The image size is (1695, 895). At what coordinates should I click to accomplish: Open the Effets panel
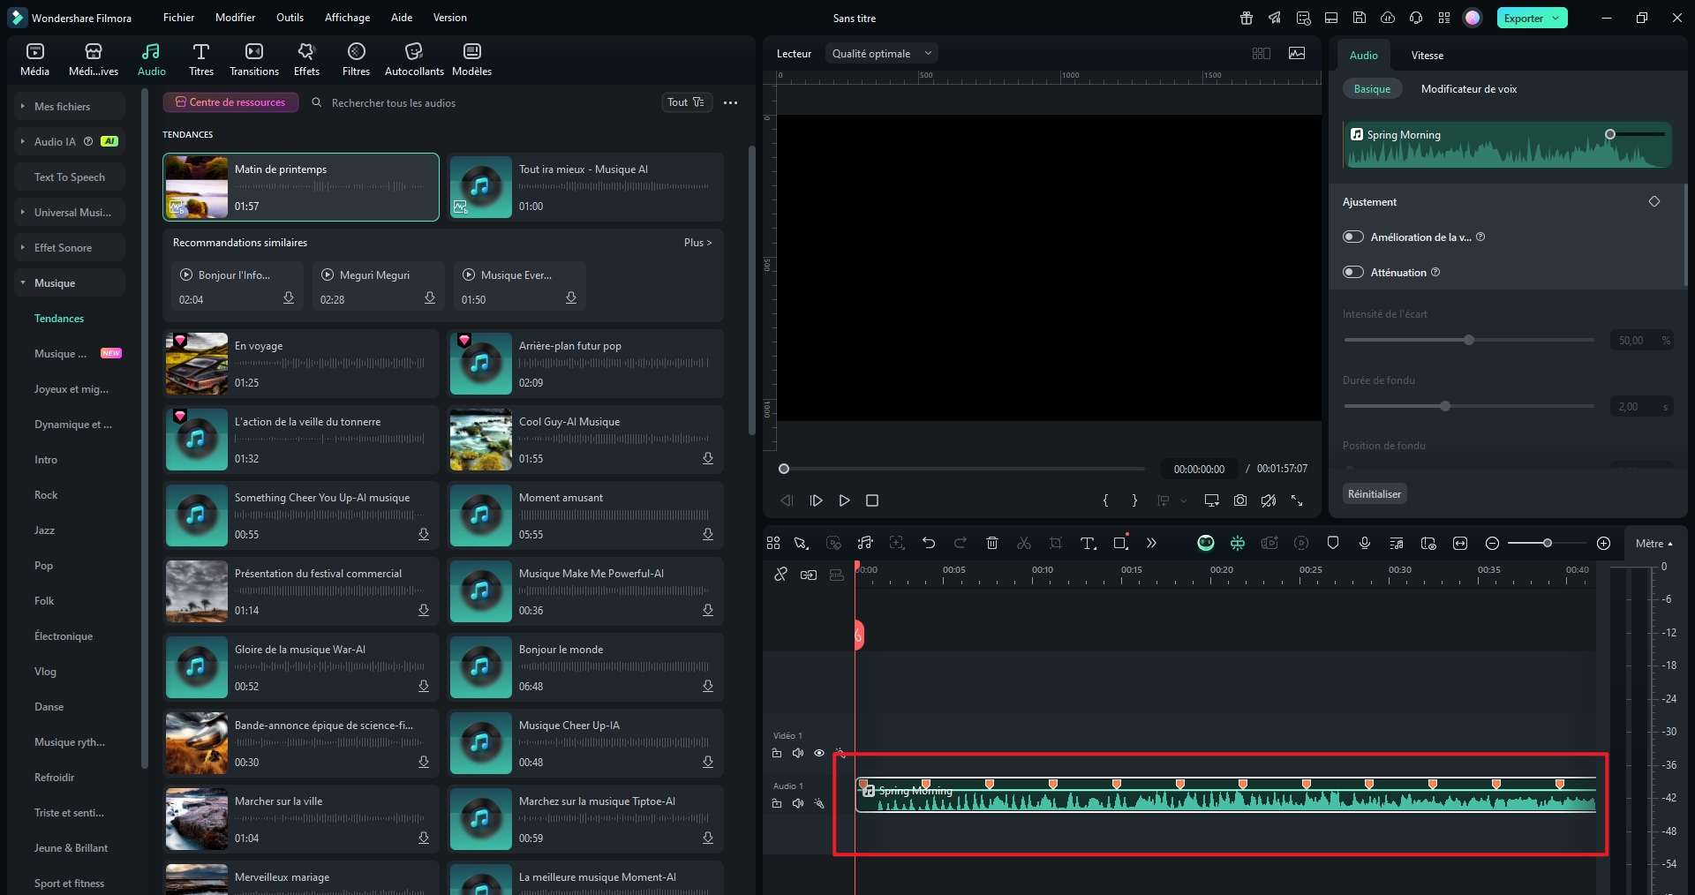click(306, 59)
